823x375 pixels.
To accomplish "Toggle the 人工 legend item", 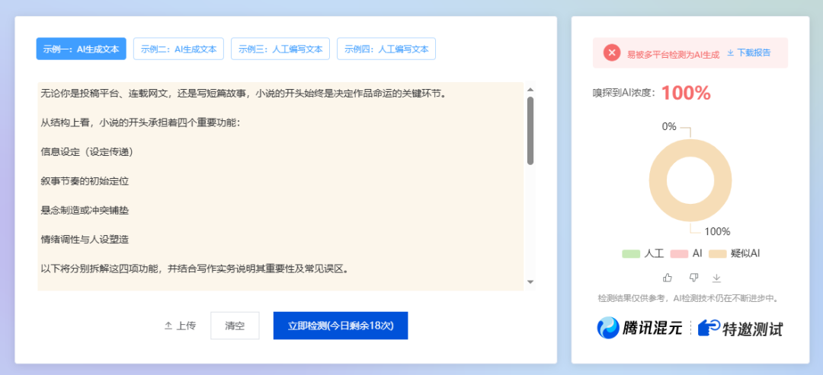I will [x=643, y=253].
